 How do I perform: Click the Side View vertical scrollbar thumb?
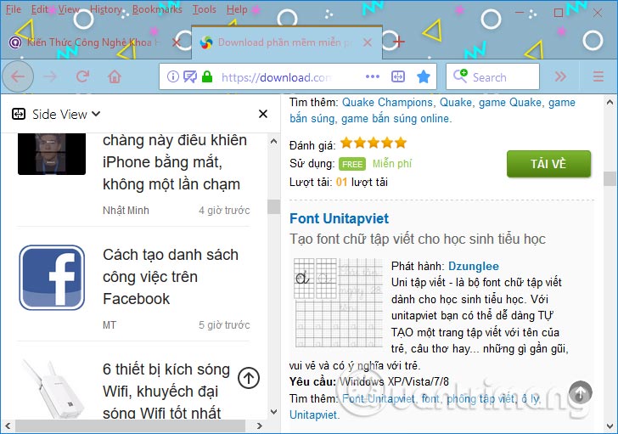[273, 206]
